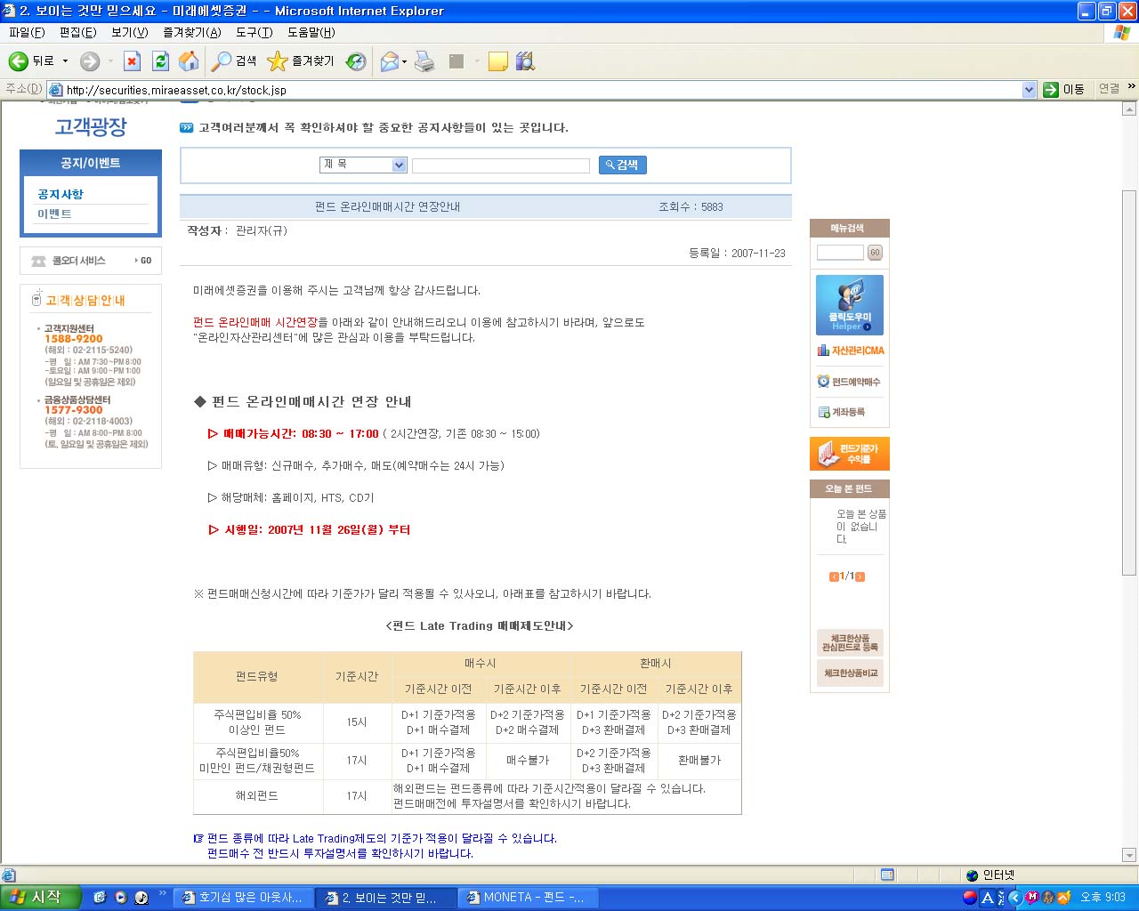1139x911 pixels.
Task: Click the blue 검색 search button
Action: (623, 165)
